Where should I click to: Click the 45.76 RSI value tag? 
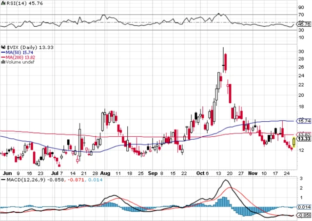pos(304,24)
